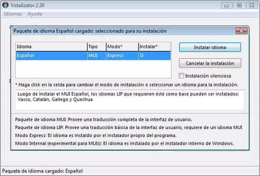Minimize the Vistalizator window
Image resolution: width=260 pixels, height=176 pixels.
pyautogui.click(x=227, y=5)
